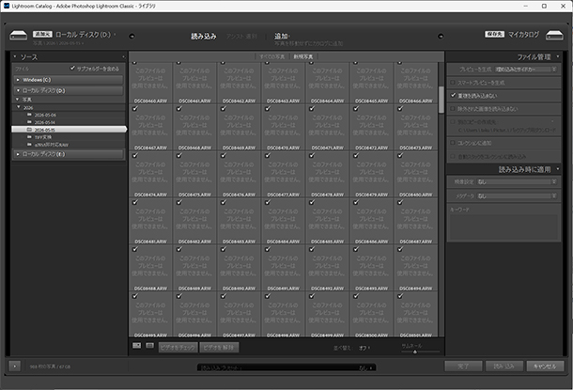
Task: Select the DSC08491.ARW thumbnail
Action: tap(283, 268)
